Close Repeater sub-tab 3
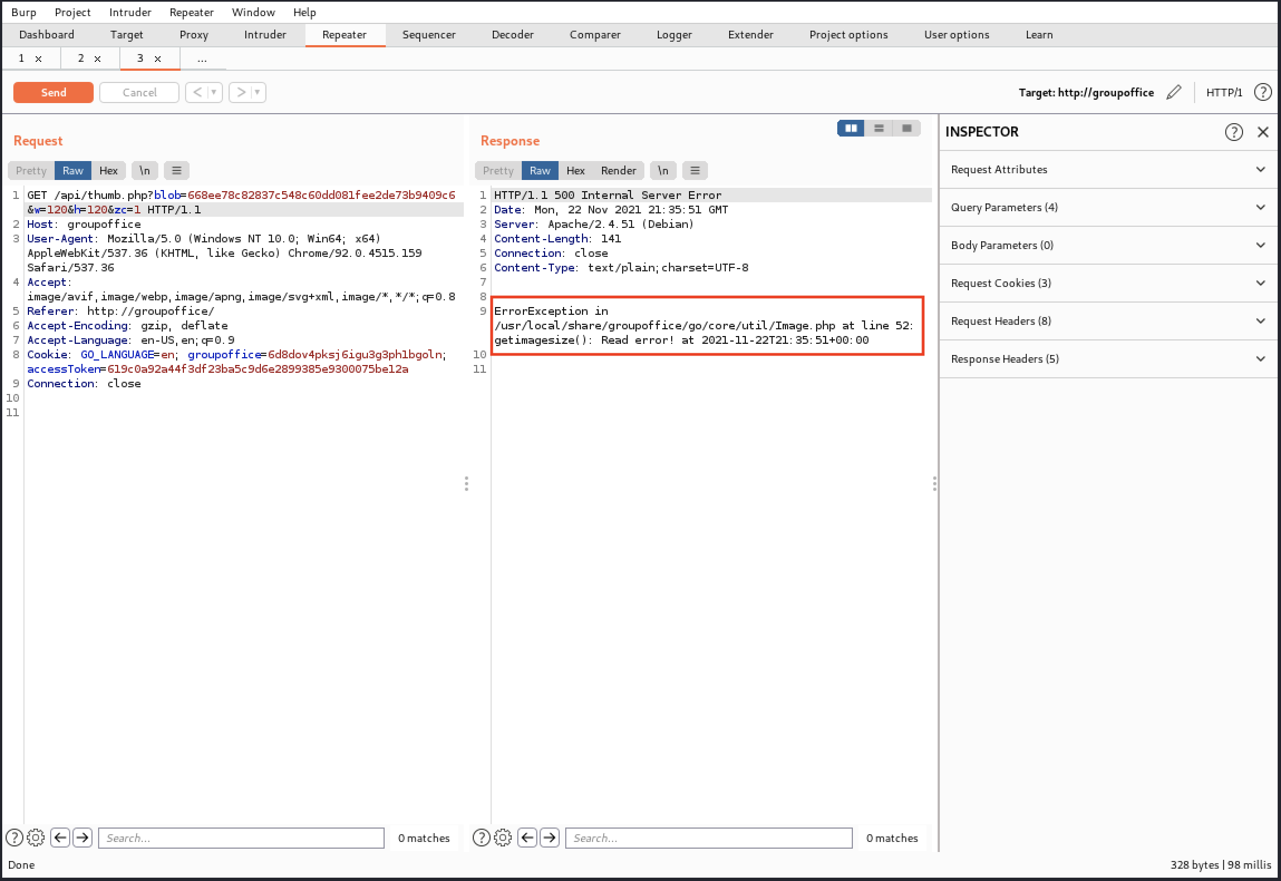The height and width of the screenshot is (881, 1281). (158, 59)
